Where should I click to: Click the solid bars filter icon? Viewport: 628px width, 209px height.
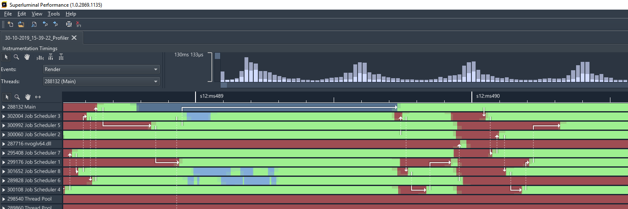[x=51, y=57]
